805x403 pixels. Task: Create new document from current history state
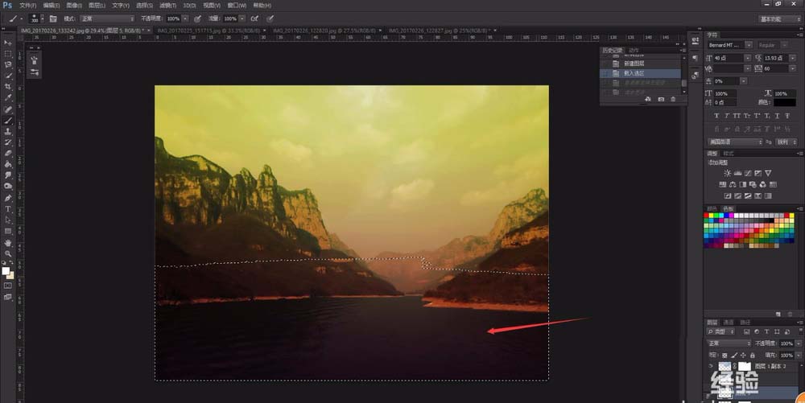[648, 99]
